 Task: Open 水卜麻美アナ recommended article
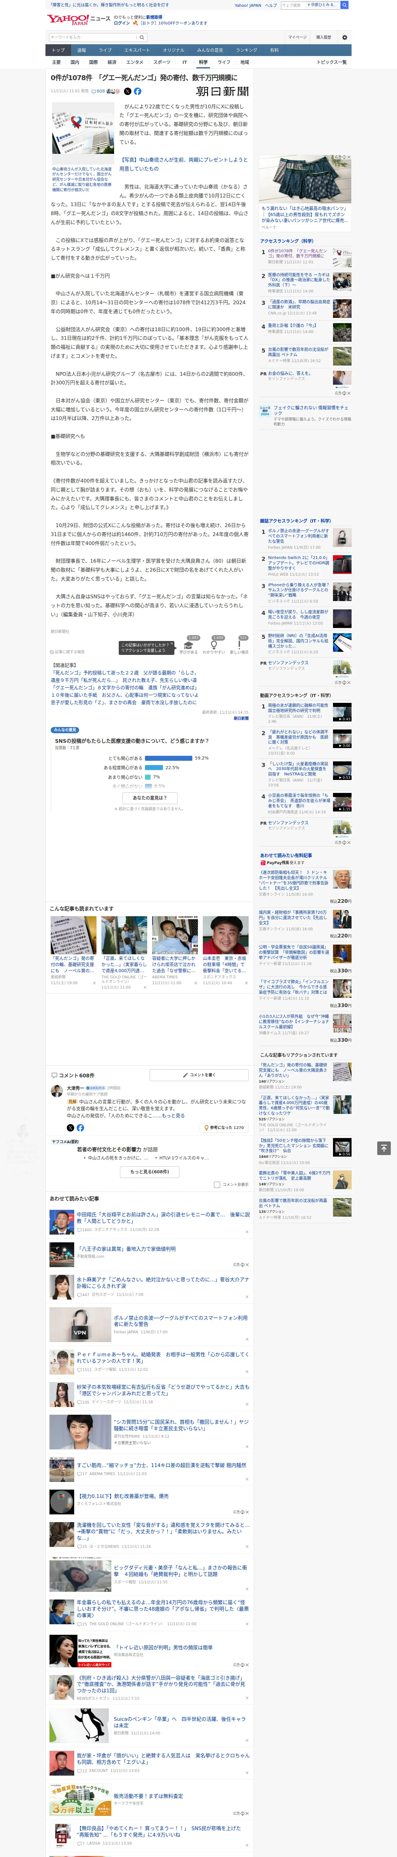pos(163,1283)
